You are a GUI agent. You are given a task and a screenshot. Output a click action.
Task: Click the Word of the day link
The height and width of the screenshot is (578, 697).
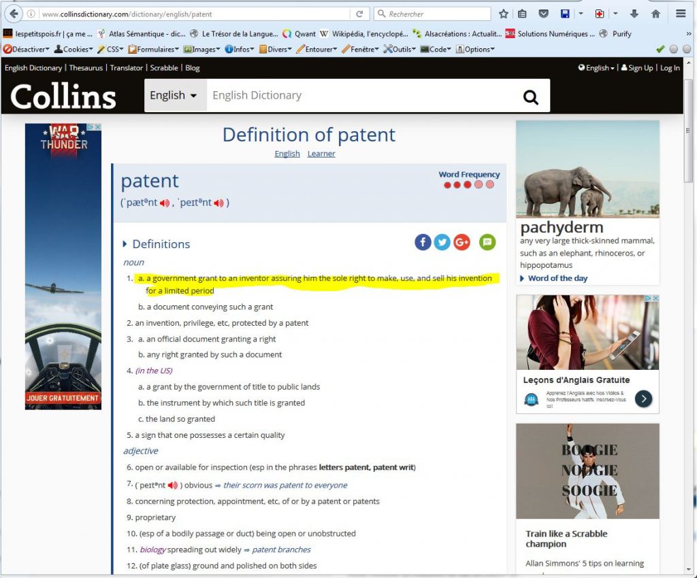coord(557,278)
